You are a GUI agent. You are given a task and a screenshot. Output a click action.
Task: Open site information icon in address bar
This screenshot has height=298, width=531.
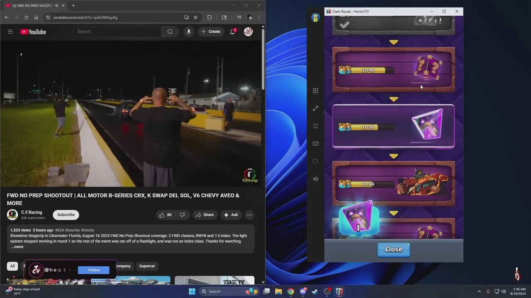48,17
